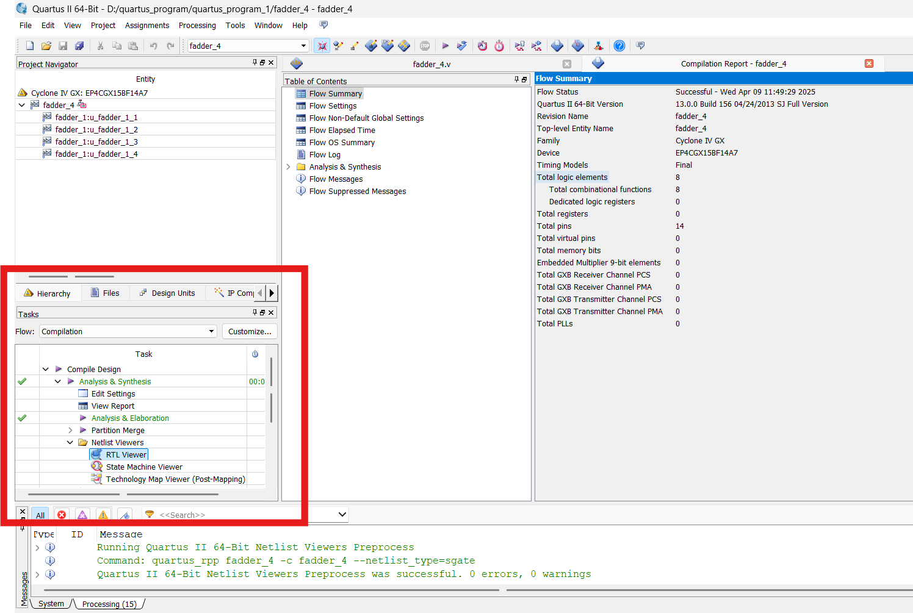Click the Customize... button
This screenshot has height=613, width=913.
coord(250,331)
